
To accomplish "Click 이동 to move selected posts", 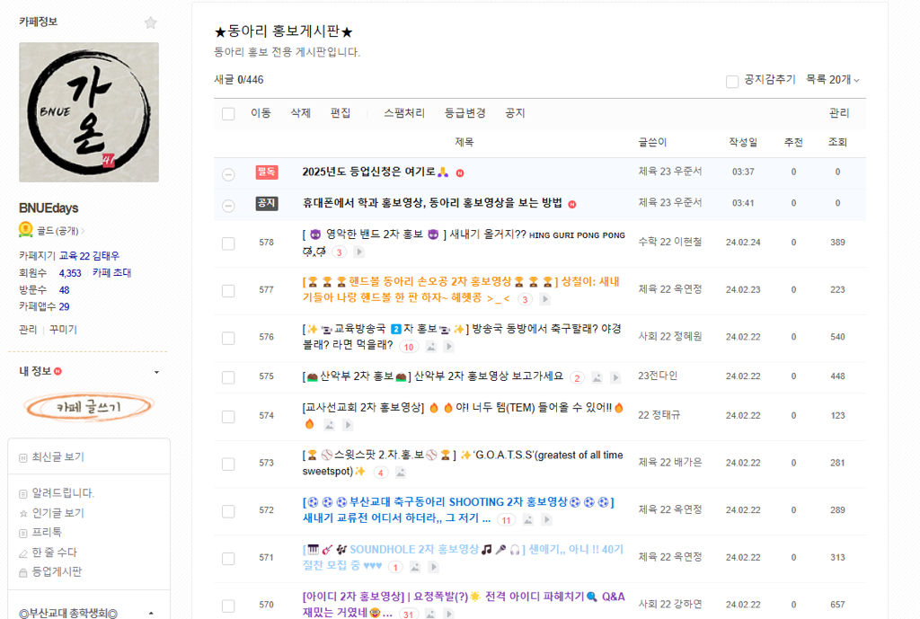I will tap(261, 113).
